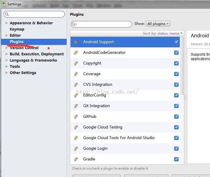
Task: Select the Copyright plugin row
Action: pos(125,63)
